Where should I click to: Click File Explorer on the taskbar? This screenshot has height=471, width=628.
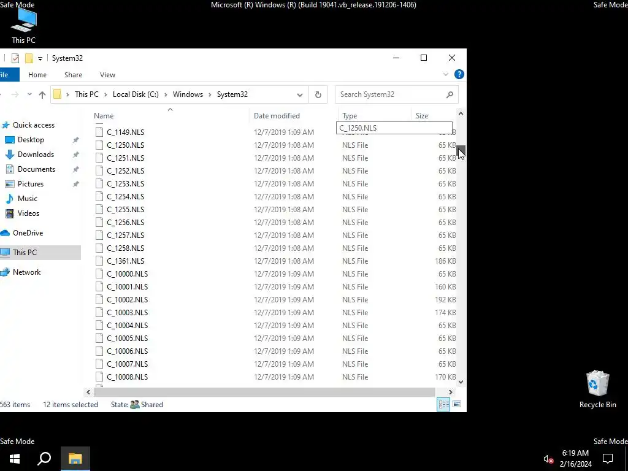(x=75, y=459)
